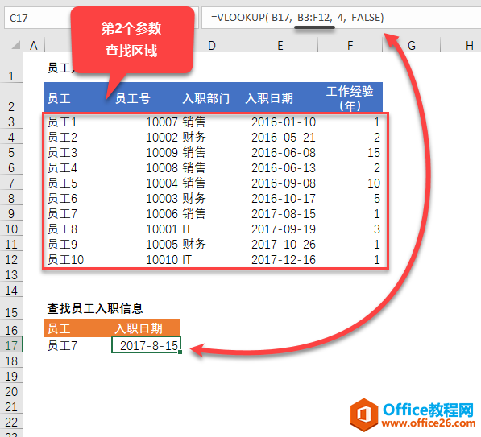Viewport: 481px width, 437px height.
Task: Click the result cell 2017-8-15
Action: click(147, 344)
